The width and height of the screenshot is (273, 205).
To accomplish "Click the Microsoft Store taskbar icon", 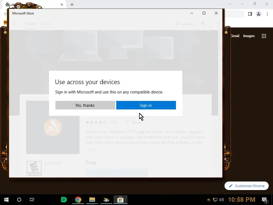I will click(x=120, y=200).
